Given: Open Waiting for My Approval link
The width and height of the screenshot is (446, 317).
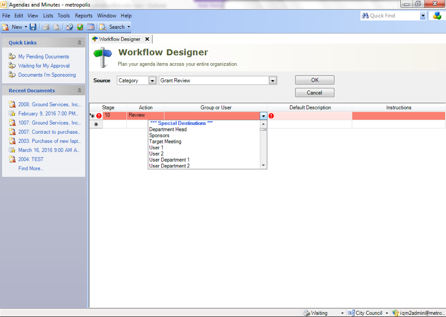Looking at the screenshot, I should (x=44, y=65).
